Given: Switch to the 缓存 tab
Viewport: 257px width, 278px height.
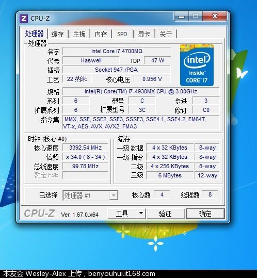Looking at the screenshot, I should coord(58,34).
